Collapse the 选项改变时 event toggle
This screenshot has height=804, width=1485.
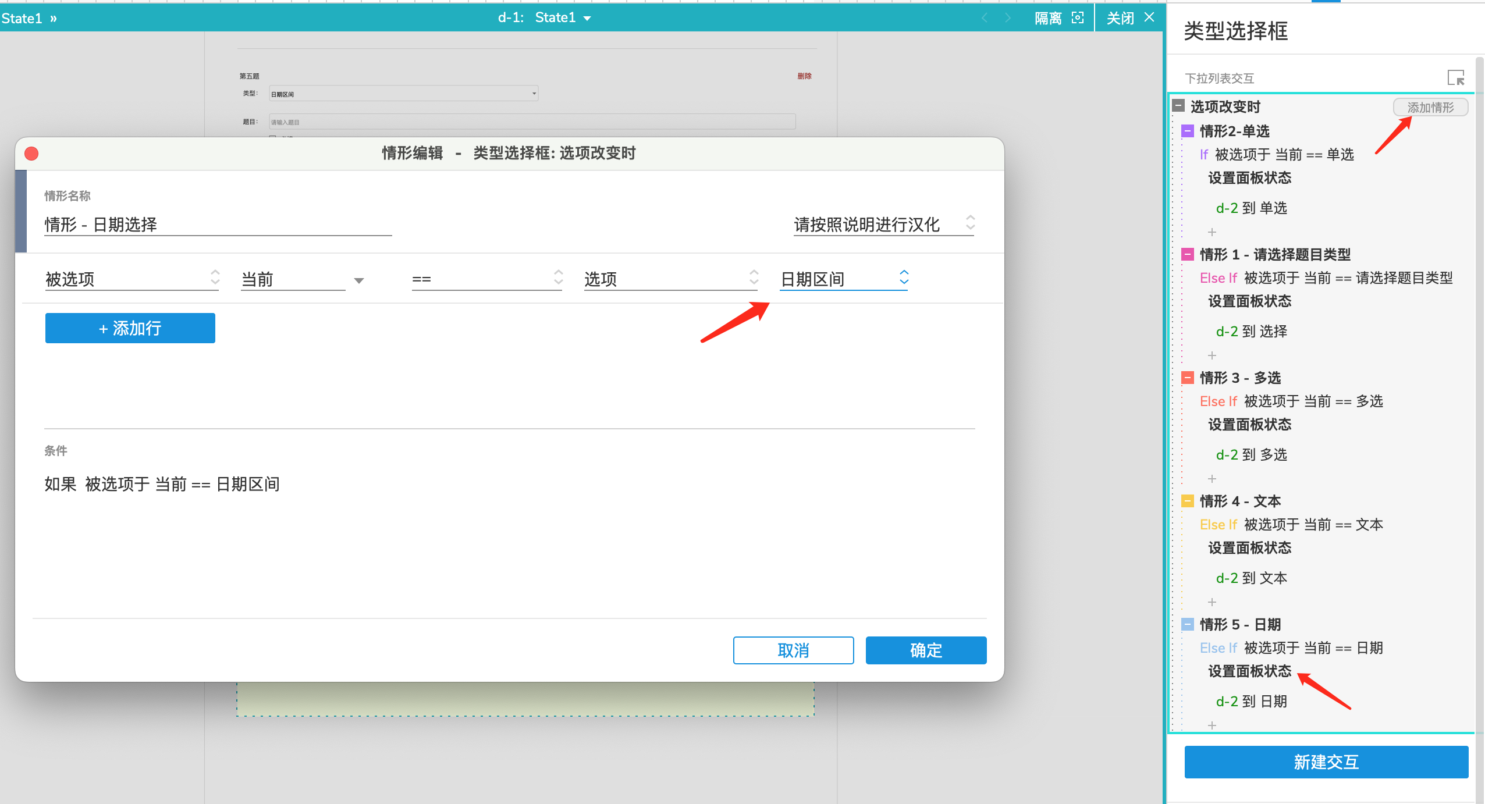coord(1178,106)
